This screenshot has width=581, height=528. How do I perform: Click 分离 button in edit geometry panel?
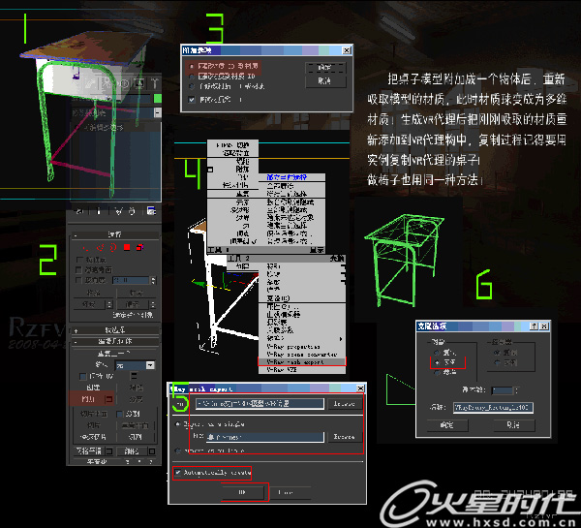coord(136,399)
